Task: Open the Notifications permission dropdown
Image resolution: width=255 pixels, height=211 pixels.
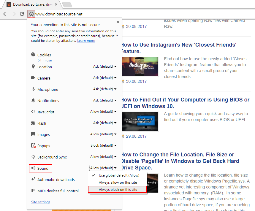Action: click(105, 100)
